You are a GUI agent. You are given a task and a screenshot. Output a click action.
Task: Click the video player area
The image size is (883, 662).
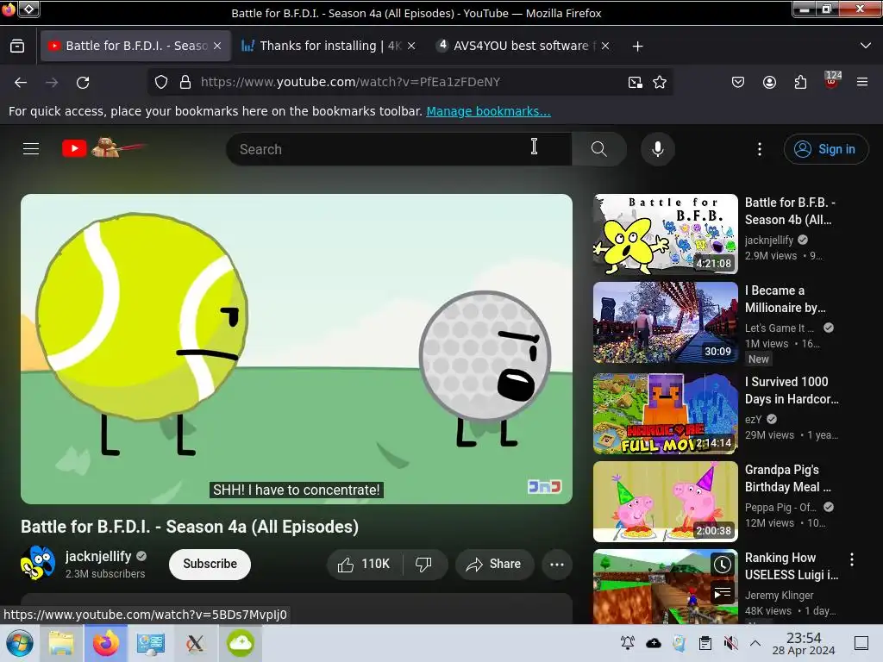[x=297, y=349]
